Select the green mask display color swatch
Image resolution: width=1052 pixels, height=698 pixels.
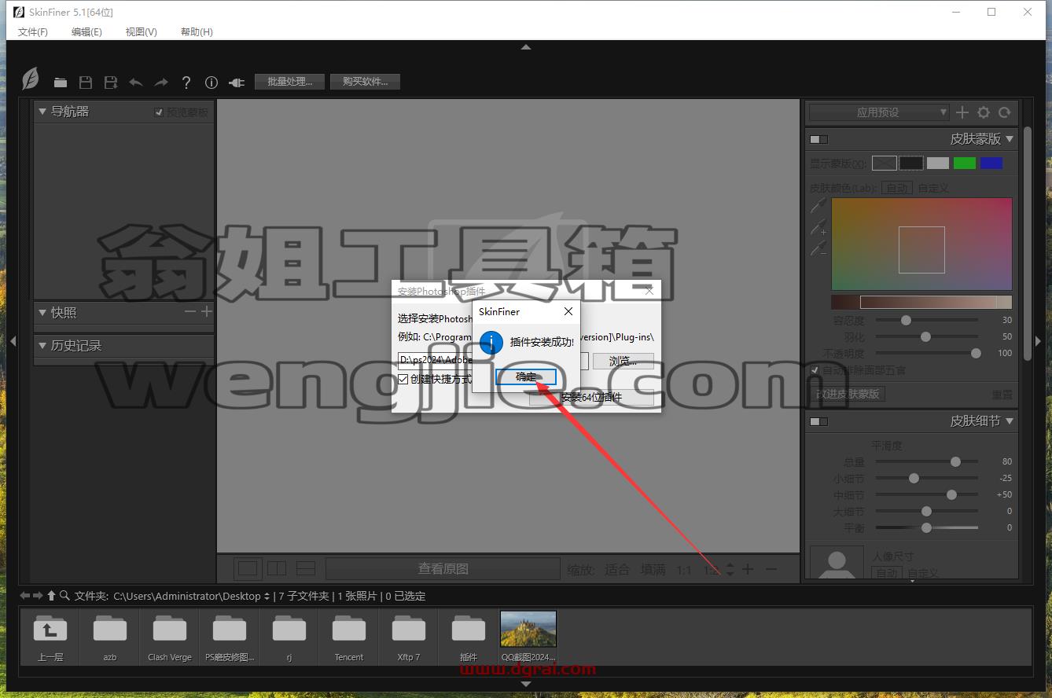coord(965,163)
